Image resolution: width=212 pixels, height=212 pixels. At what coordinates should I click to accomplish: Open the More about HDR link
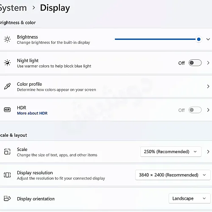(32, 113)
